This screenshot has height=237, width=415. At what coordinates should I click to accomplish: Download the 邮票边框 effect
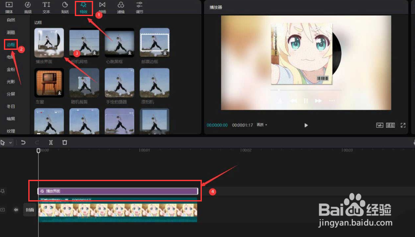[x=165, y=53]
